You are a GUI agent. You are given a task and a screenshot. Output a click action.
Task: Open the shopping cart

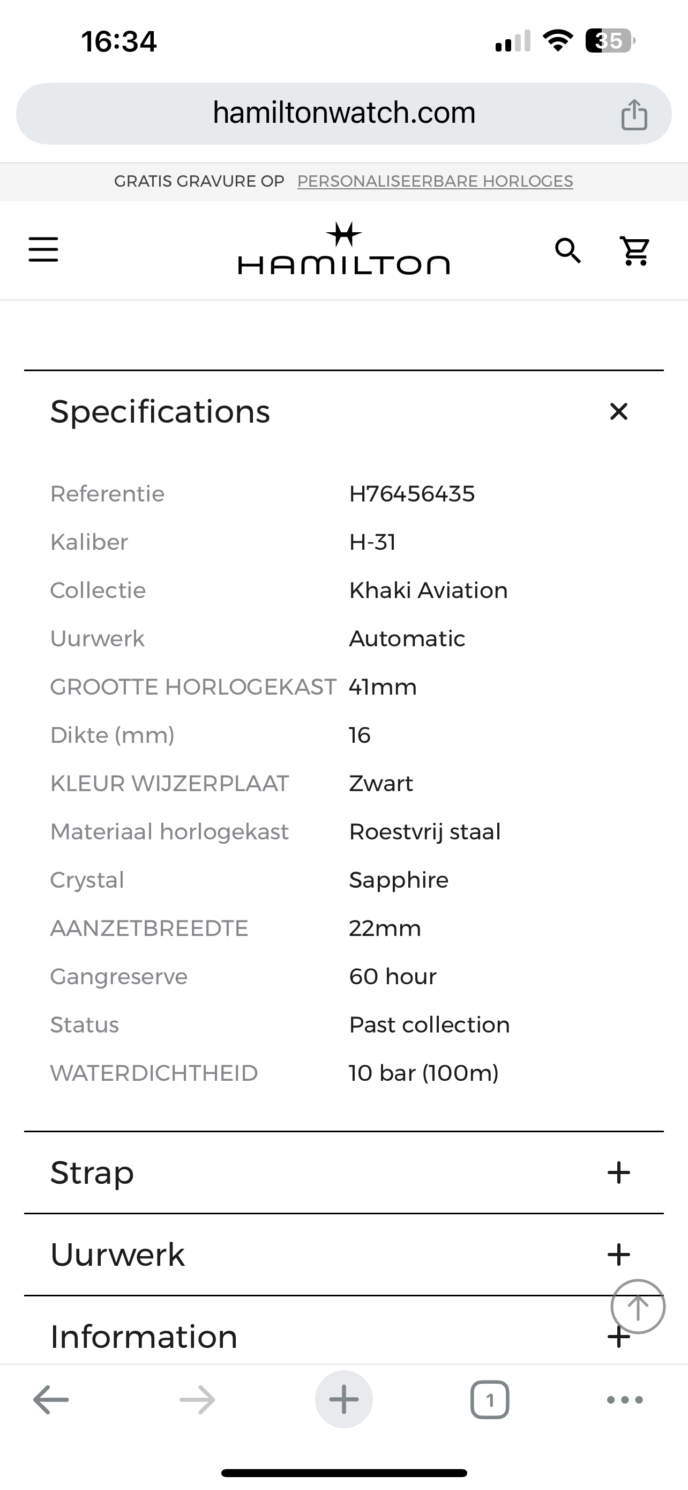[635, 250]
